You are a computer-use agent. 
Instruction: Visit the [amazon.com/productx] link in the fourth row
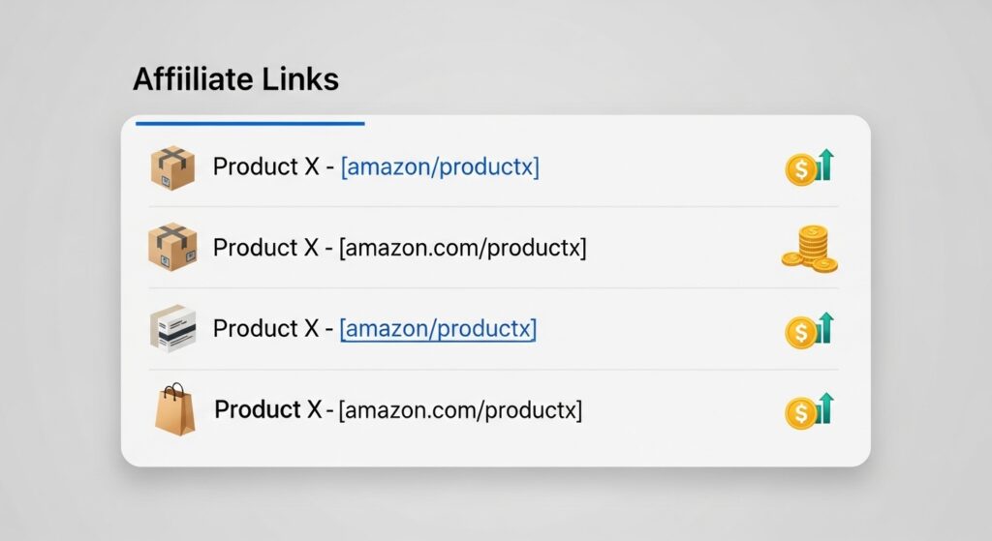click(x=460, y=410)
